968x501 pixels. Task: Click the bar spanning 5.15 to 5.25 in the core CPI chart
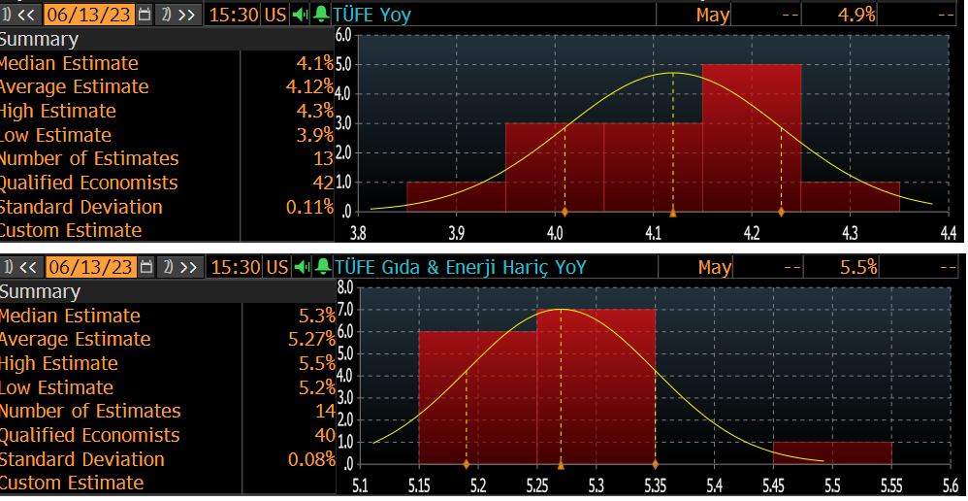[x=478, y=397]
